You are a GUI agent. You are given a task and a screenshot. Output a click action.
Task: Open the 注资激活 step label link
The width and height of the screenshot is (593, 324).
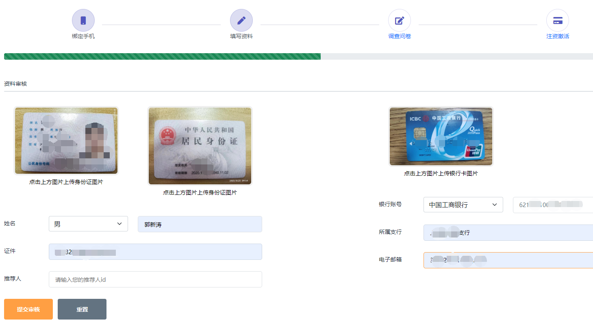tap(558, 37)
